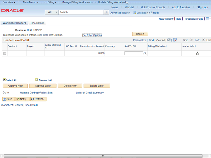This screenshot has height=158, width=211.
Task: Click the Add To Bill lookup magnifier
Action: pyautogui.click(x=145, y=53)
